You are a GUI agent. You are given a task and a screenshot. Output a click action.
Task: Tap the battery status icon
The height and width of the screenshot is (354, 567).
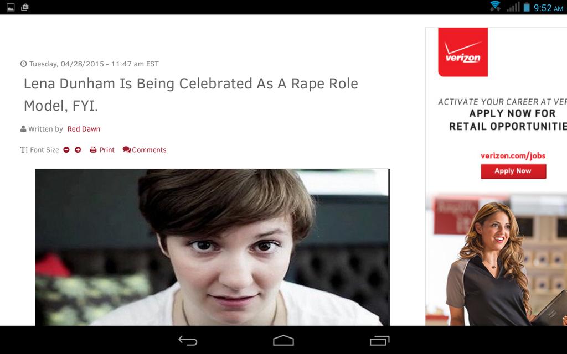(x=527, y=7)
